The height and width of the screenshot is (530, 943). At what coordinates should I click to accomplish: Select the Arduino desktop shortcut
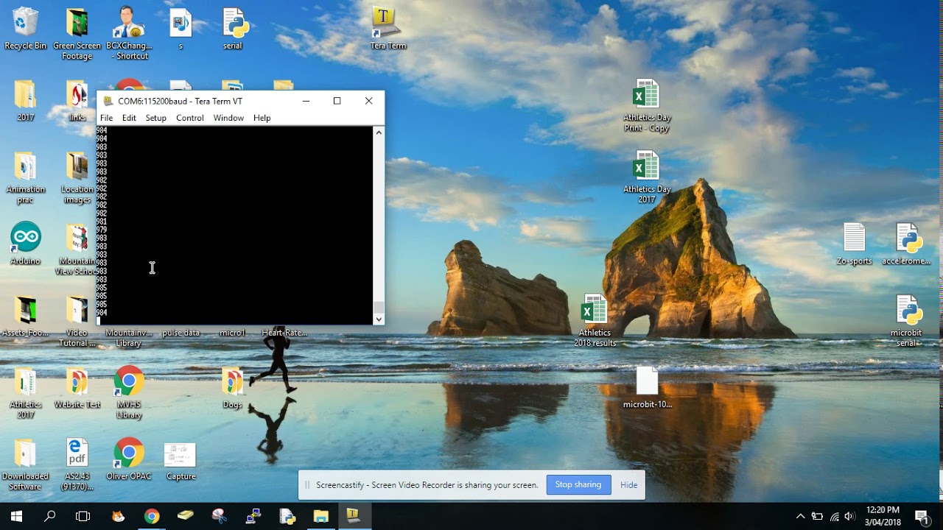tap(26, 244)
